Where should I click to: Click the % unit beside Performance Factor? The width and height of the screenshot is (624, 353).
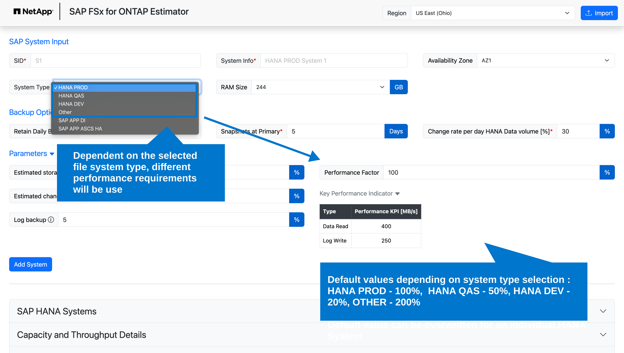click(x=607, y=173)
